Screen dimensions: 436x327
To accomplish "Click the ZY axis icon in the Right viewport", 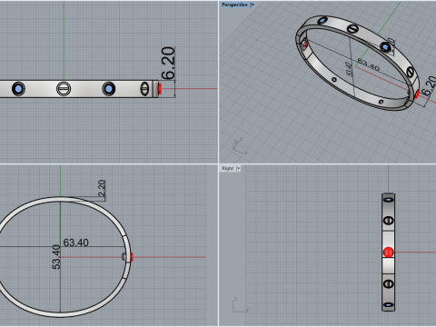I will (241, 305).
